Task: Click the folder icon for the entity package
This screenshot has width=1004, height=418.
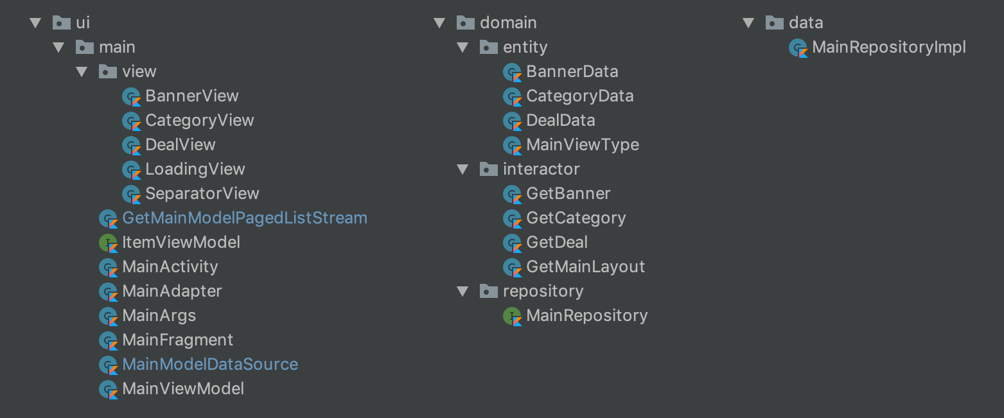Action: pyautogui.click(x=488, y=47)
